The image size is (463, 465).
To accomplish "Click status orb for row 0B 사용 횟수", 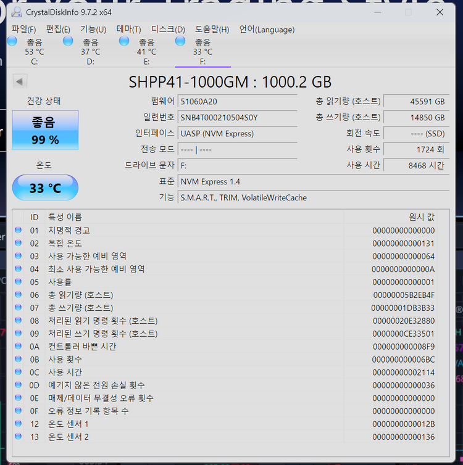I will pos(18,359).
